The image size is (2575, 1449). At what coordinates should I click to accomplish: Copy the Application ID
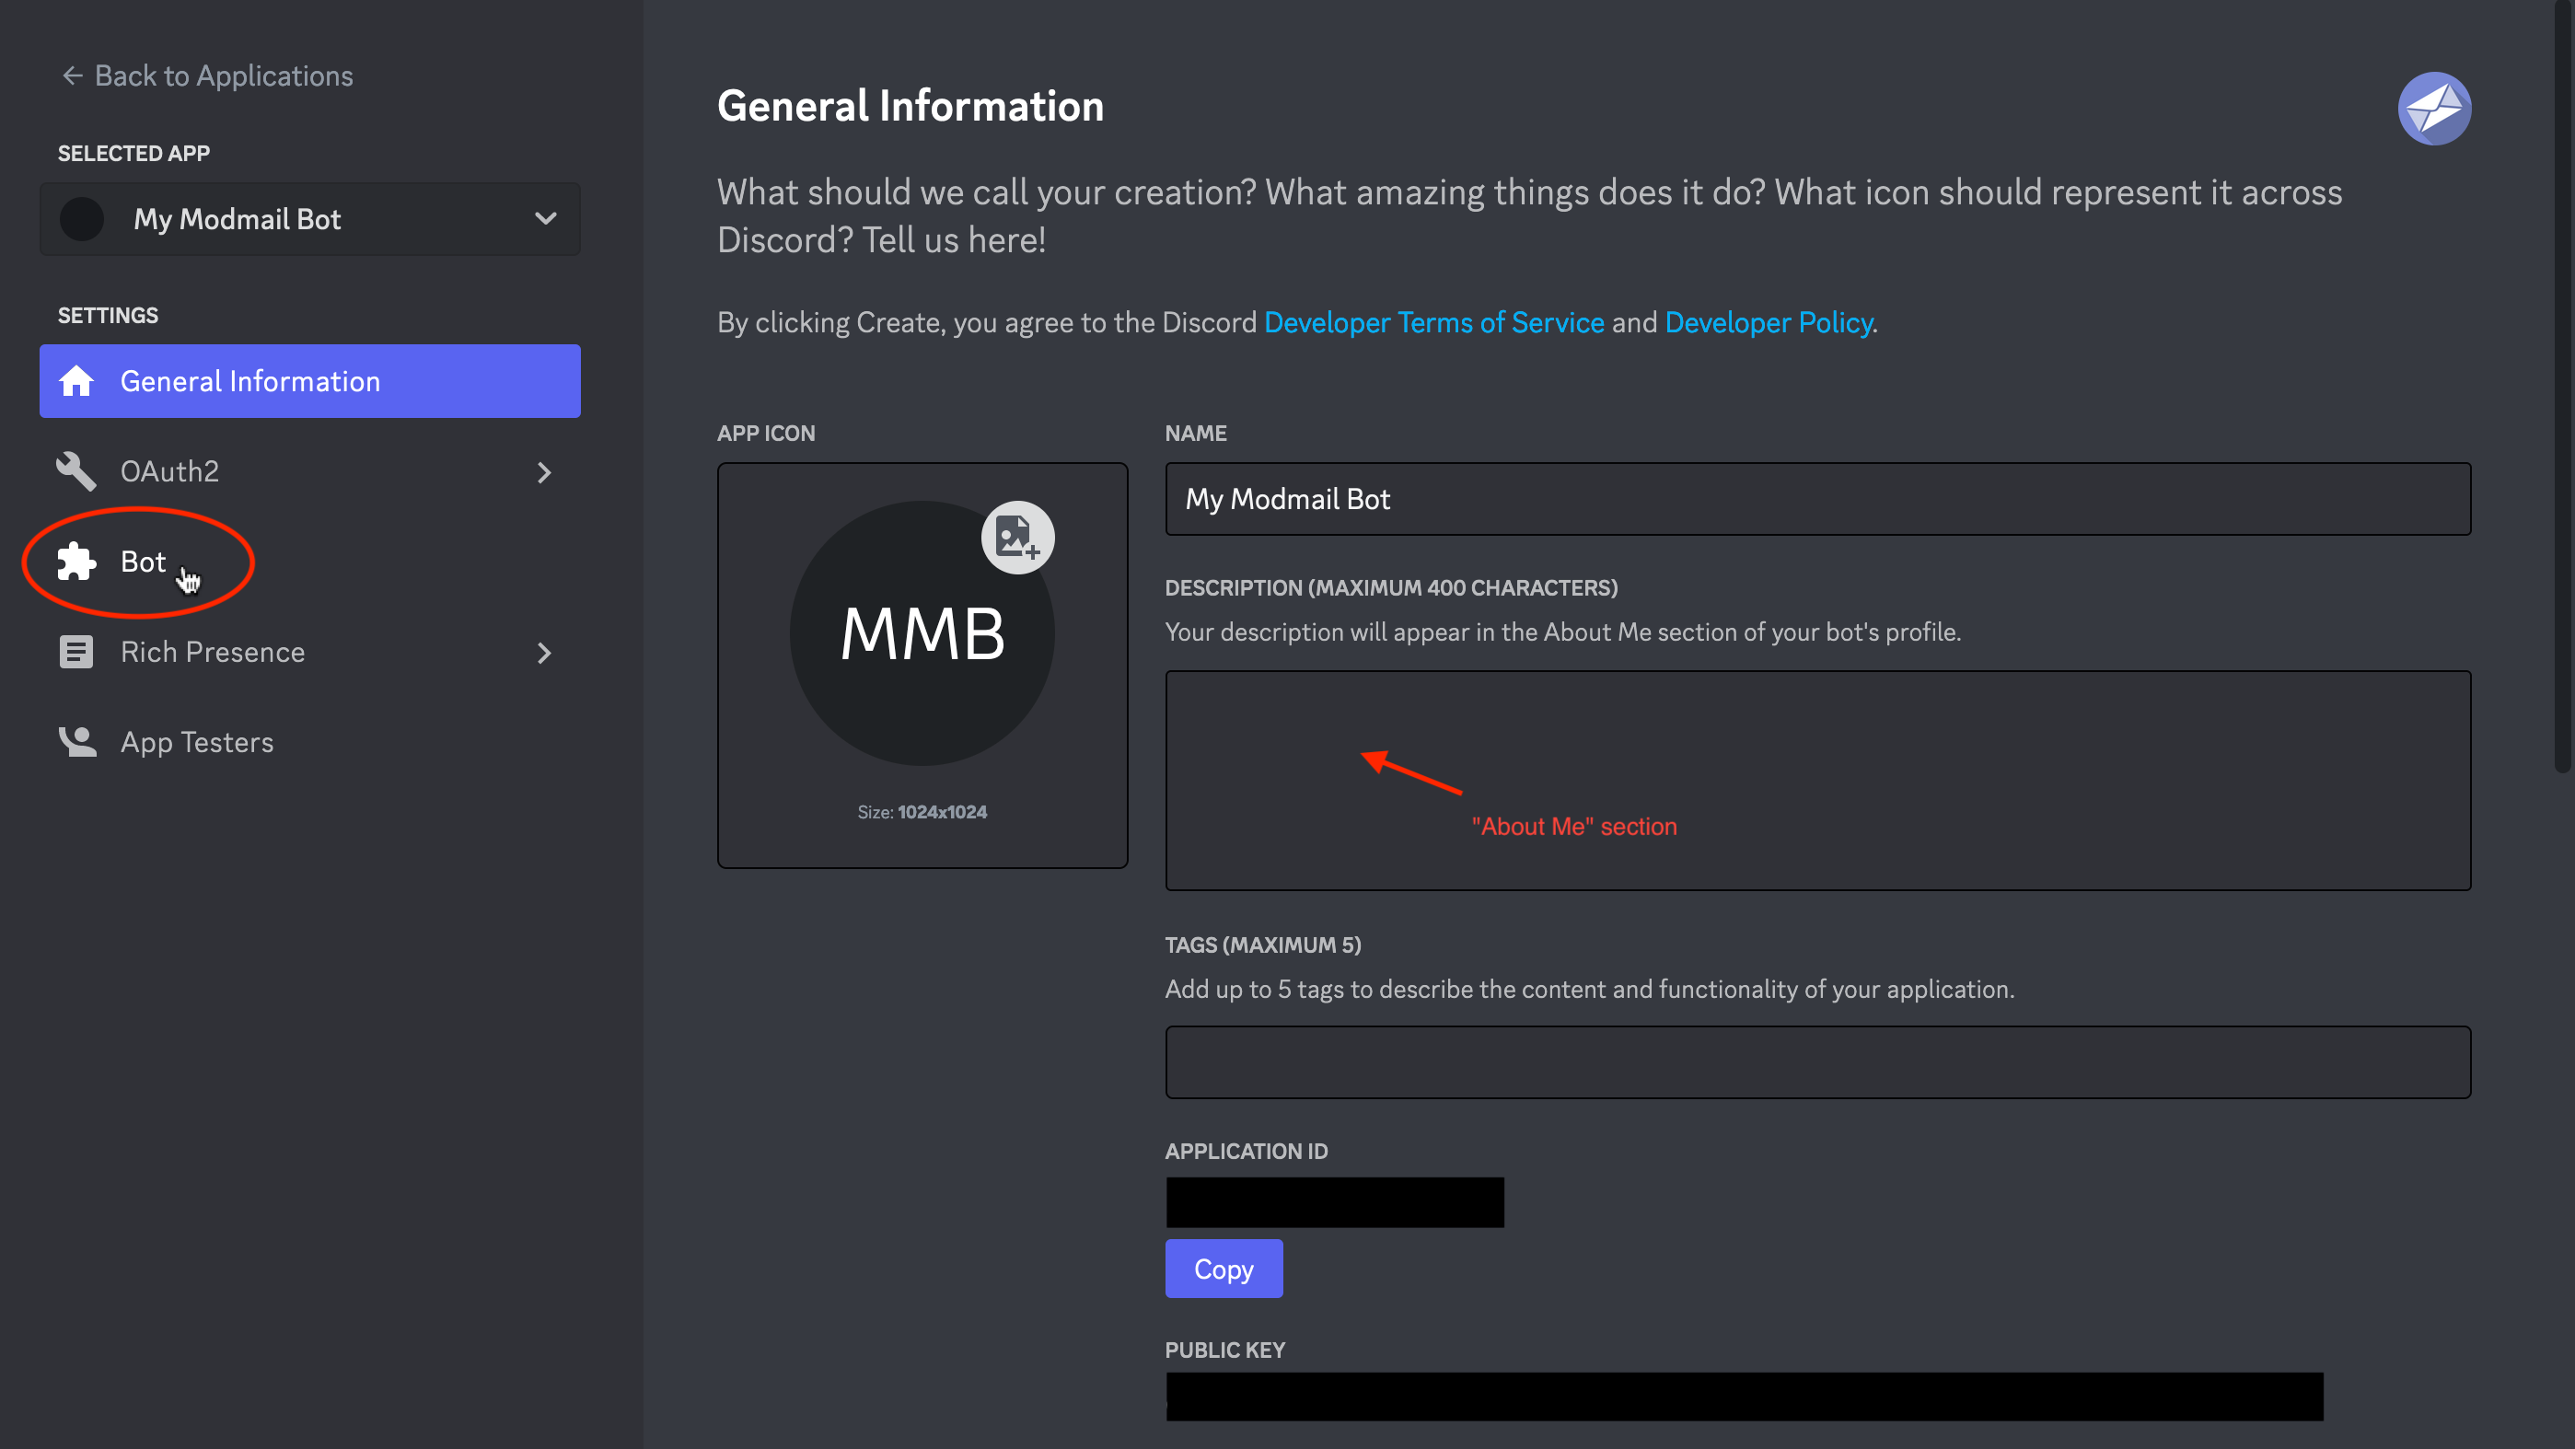pos(1224,1269)
